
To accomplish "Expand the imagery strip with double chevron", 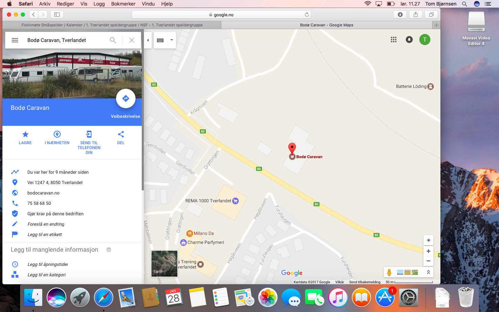I will (x=428, y=272).
